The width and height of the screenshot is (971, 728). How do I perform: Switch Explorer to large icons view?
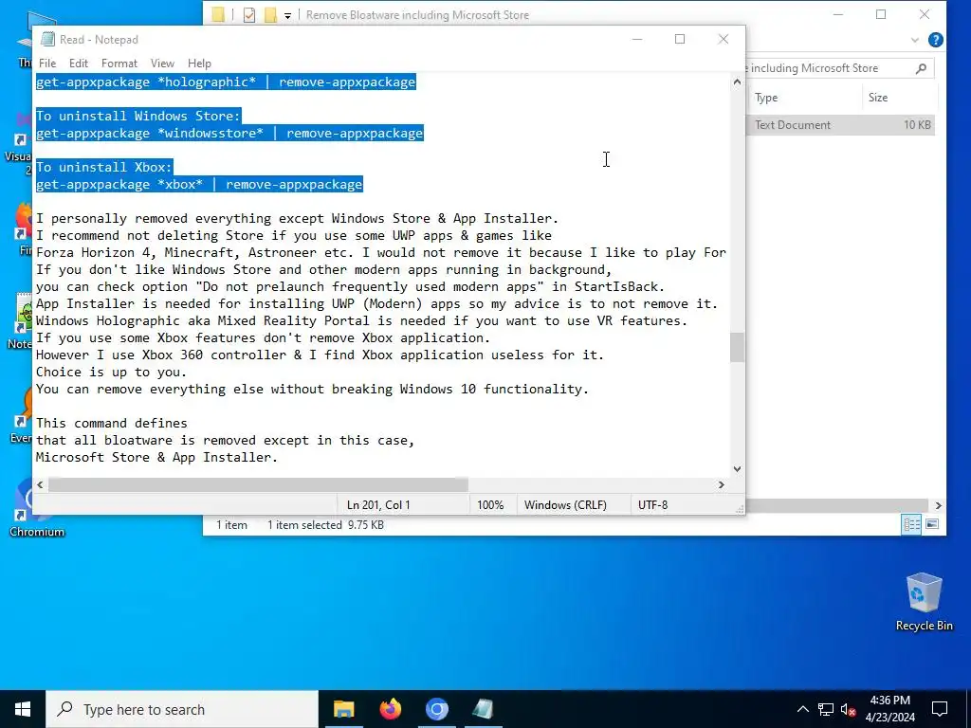pos(932,524)
